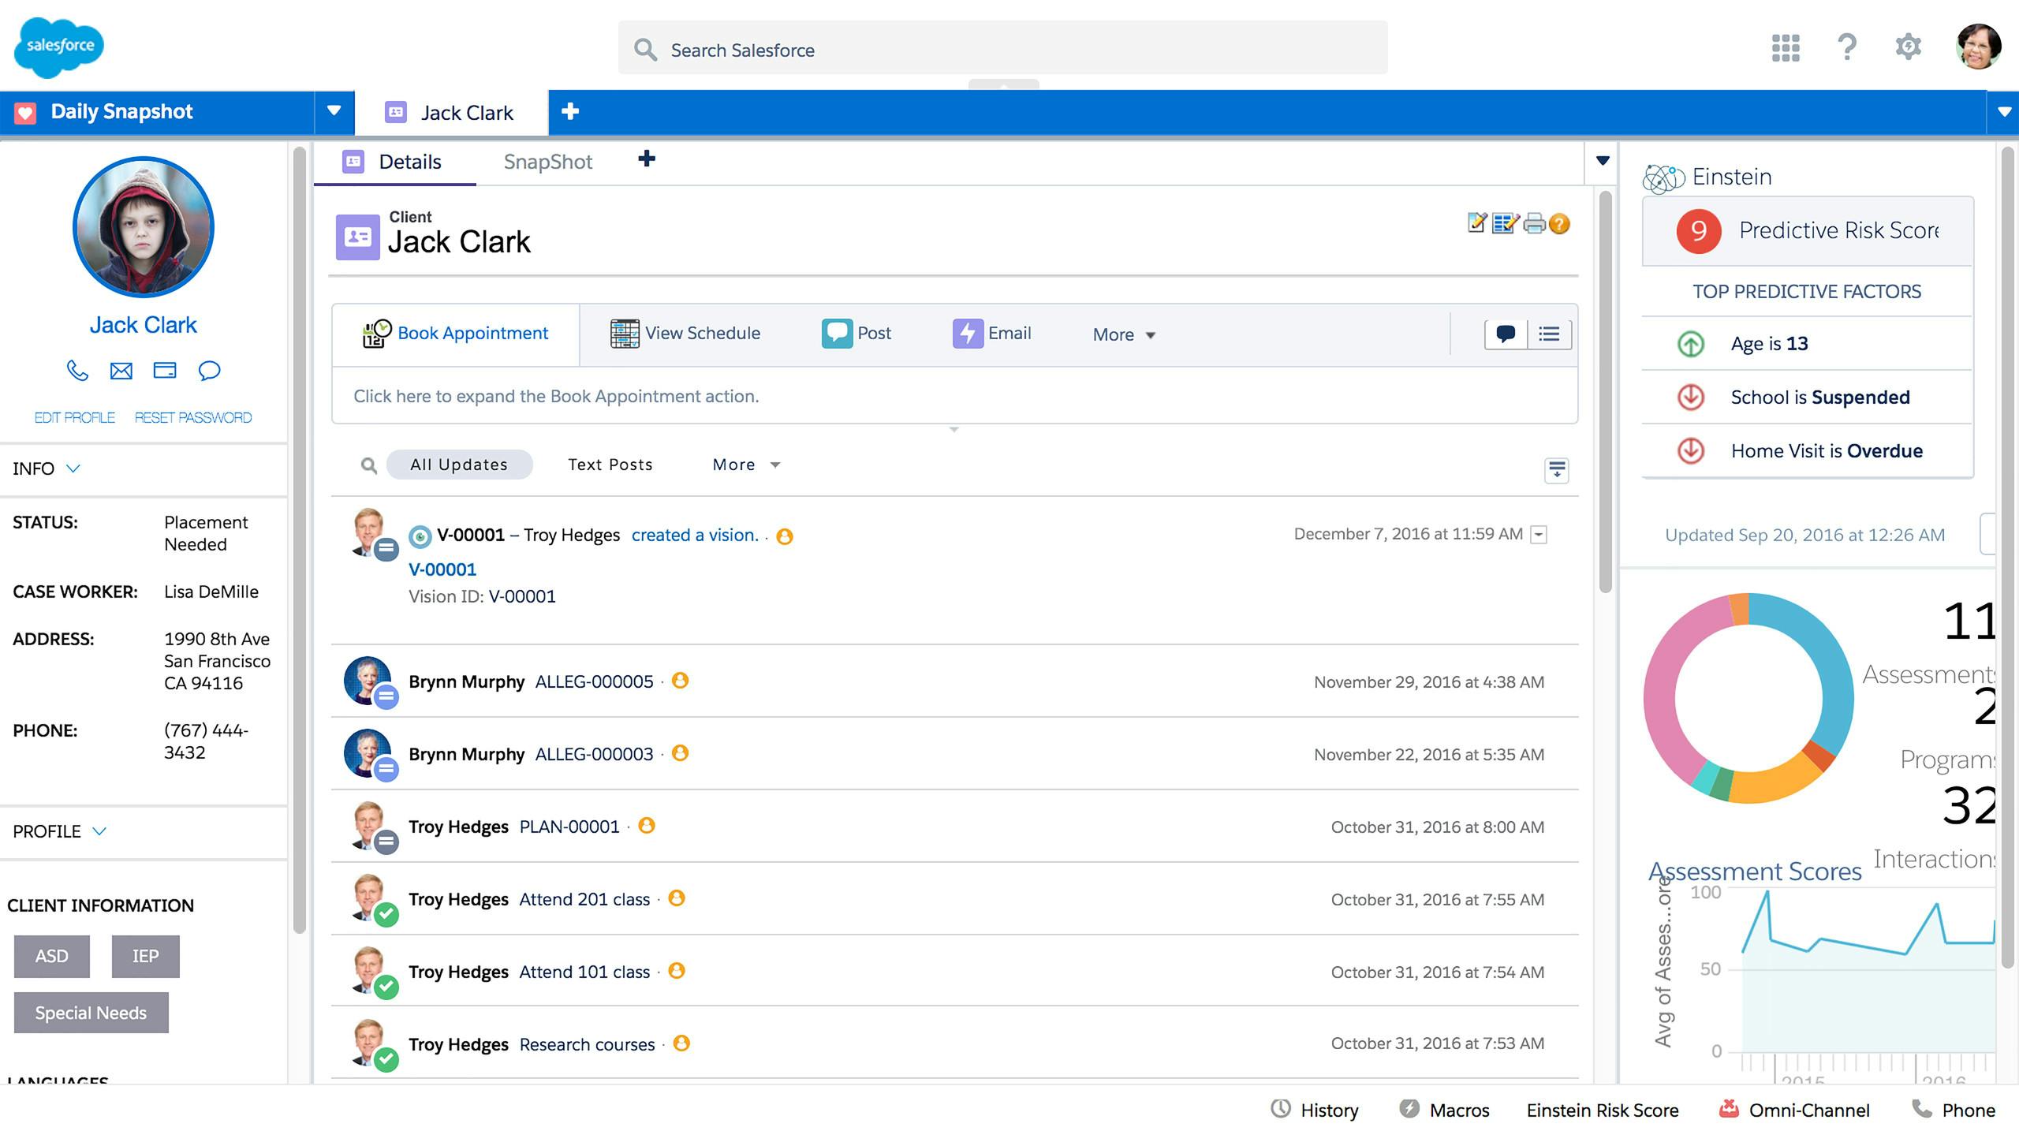Open PLAN-00001 record link
The image size is (2019, 1131).
point(569,827)
